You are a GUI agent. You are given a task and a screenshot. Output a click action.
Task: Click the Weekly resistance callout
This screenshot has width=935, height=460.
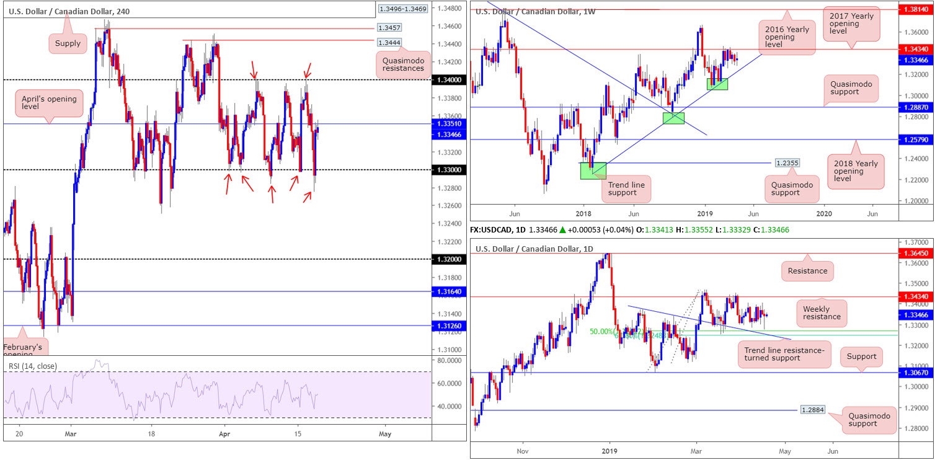coord(822,312)
